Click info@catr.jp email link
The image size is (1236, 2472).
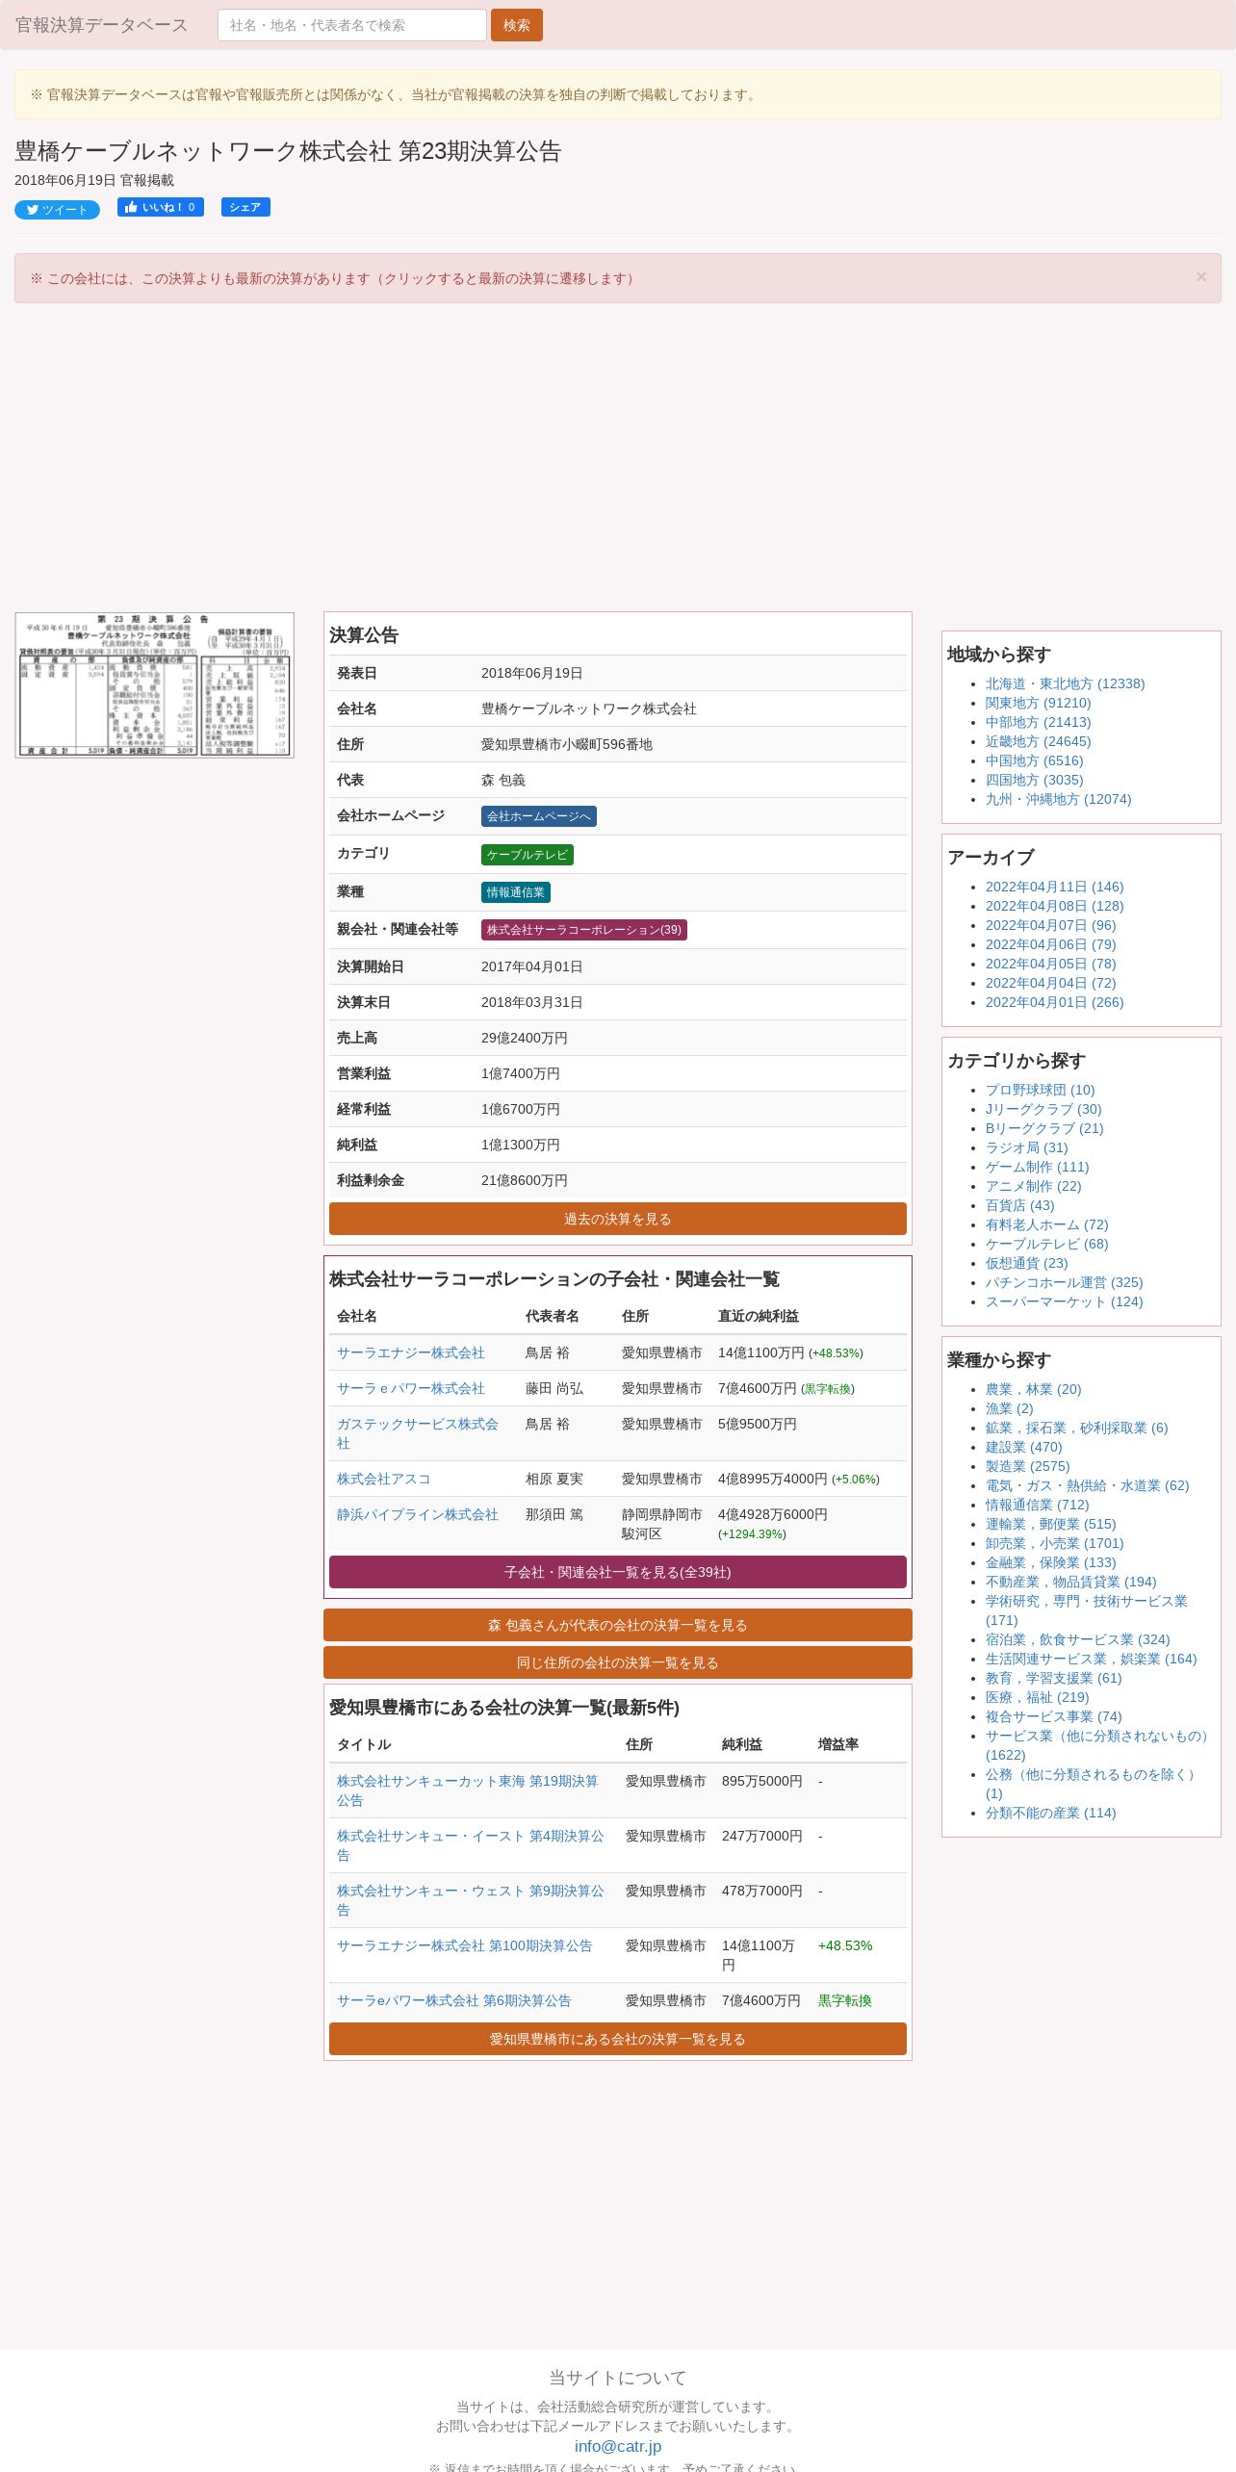(x=618, y=2446)
